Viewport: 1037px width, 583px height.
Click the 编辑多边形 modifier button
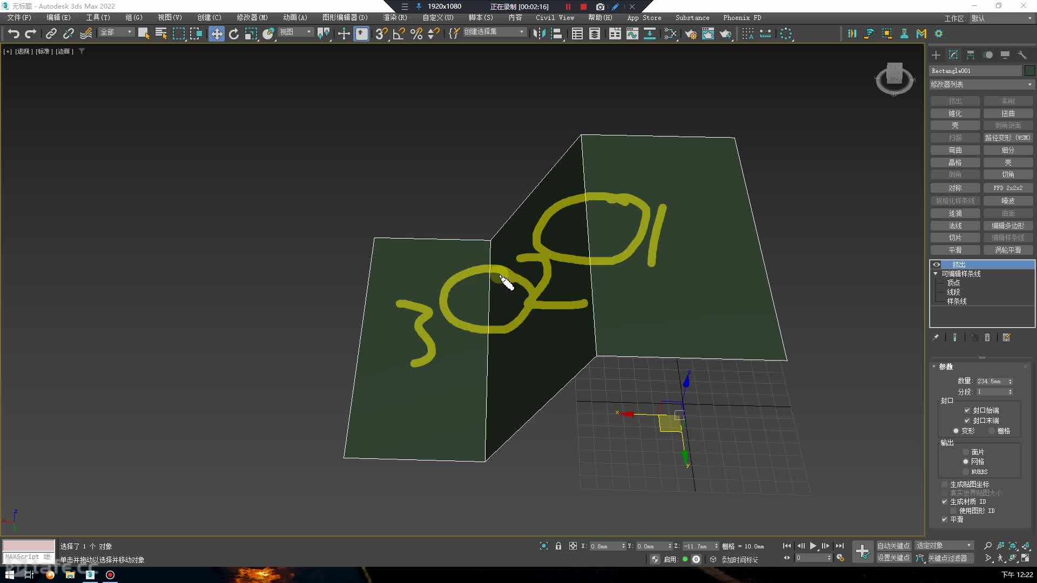pos(1008,226)
